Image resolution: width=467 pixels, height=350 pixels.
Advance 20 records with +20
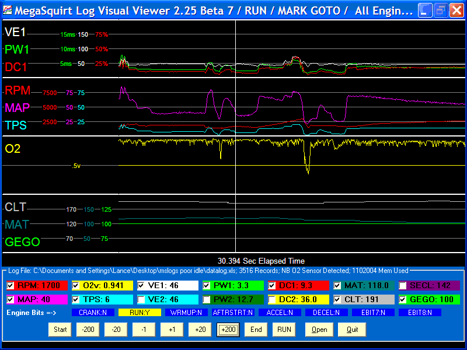click(200, 329)
